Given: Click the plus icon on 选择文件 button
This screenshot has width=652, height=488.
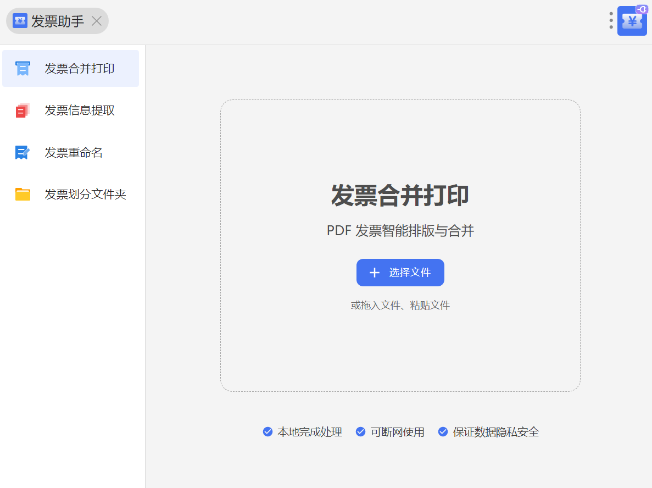Looking at the screenshot, I should [x=375, y=273].
